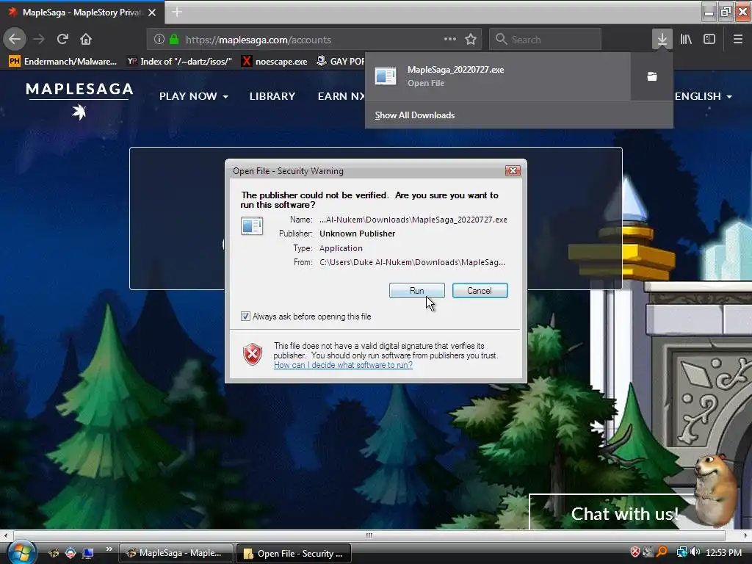752x564 pixels.
Task: Bookmark this page with the star
Action: (471, 40)
